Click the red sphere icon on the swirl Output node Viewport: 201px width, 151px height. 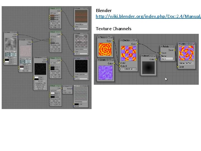194,44
